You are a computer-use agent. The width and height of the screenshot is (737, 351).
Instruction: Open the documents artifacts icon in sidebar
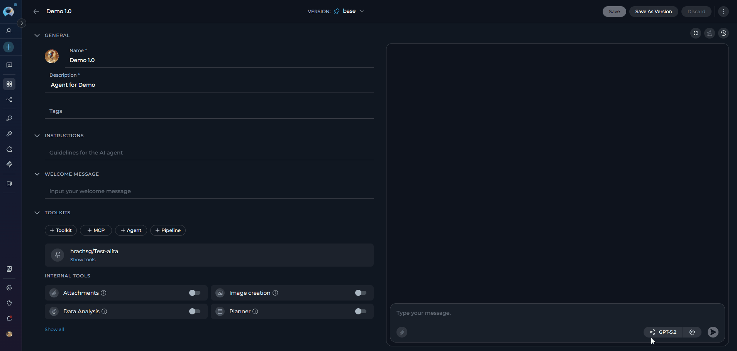point(9,183)
